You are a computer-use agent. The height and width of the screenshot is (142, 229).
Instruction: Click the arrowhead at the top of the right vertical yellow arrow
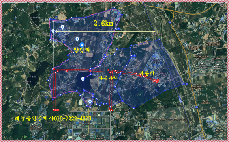156,18
